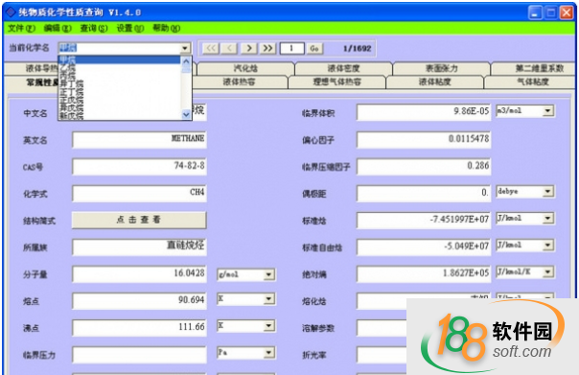Switch to the 理想气体热容 tab

click(336, 82)
